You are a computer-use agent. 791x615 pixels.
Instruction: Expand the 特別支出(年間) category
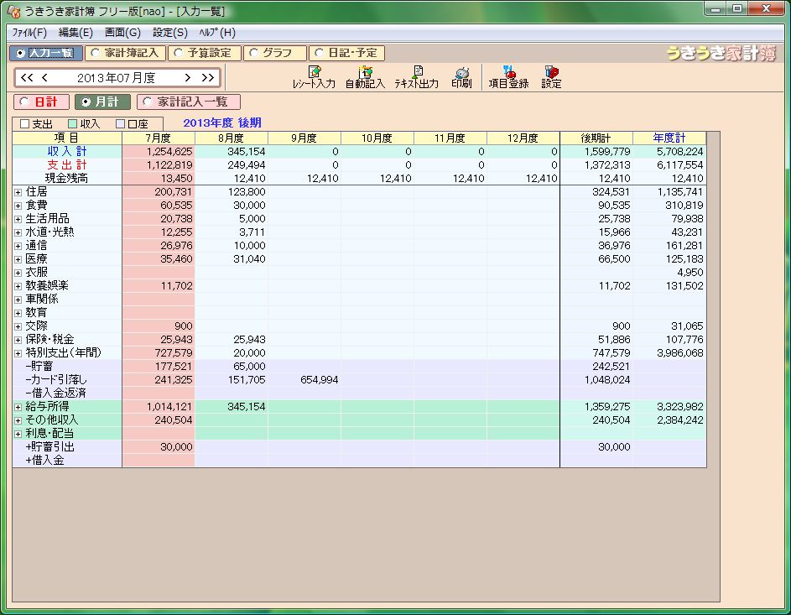[x=18, y=353]
